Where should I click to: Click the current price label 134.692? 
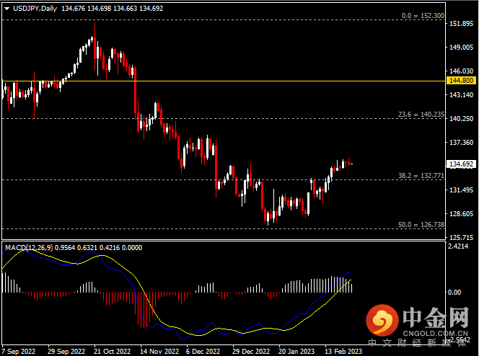[460, 164]
